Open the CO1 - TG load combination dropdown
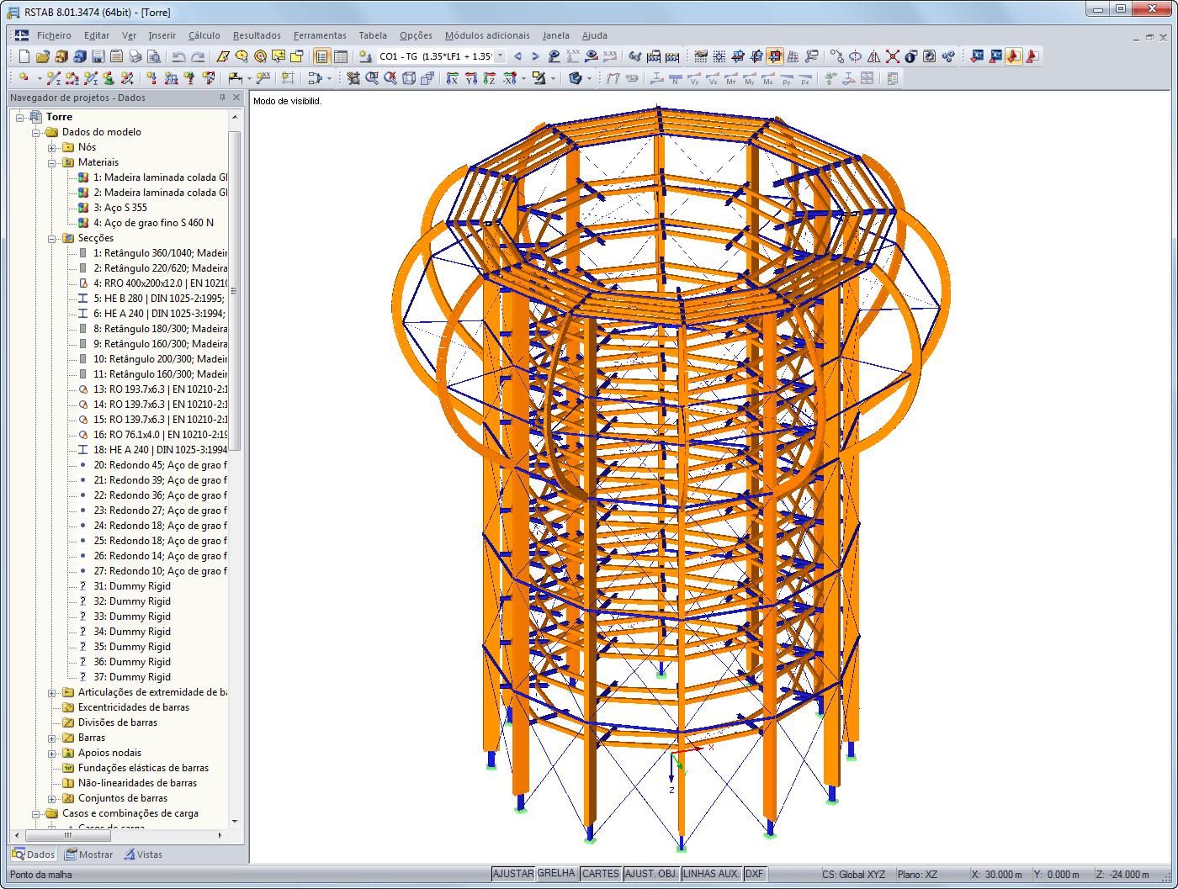 click(x=500, y=56)
